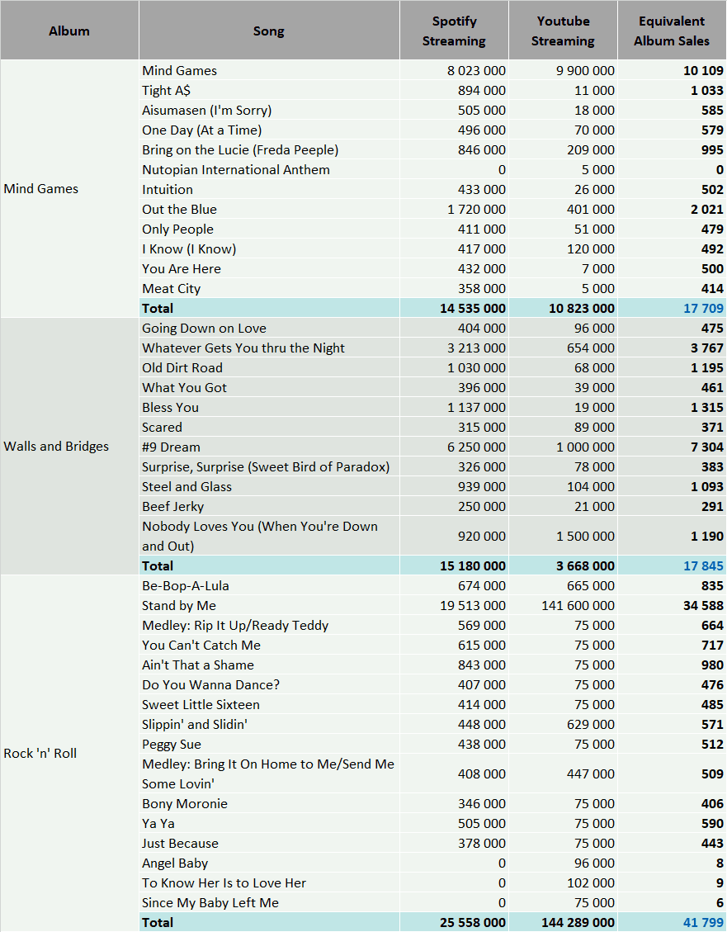Click Mind Games sales value 10 109
The image size is (727, 932).
point(672,70)
